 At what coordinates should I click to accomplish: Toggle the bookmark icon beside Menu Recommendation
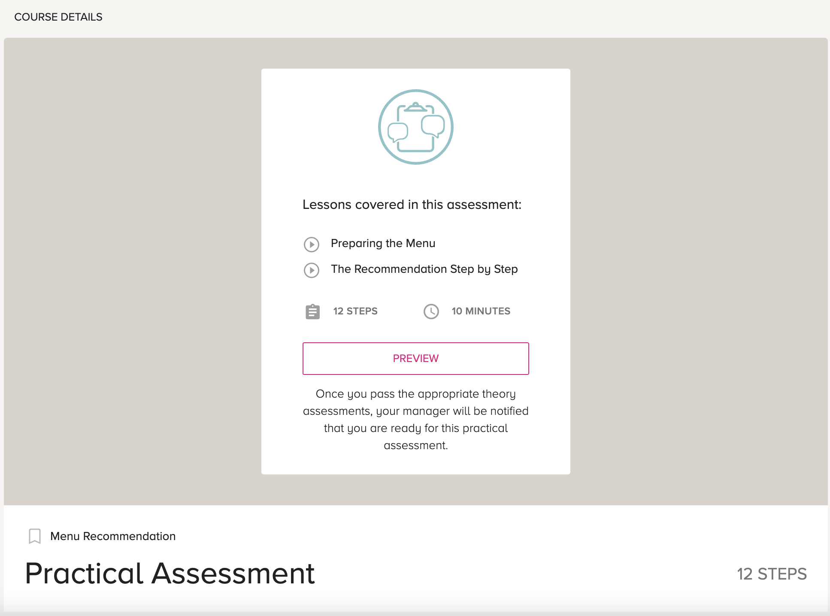[35, 536]
